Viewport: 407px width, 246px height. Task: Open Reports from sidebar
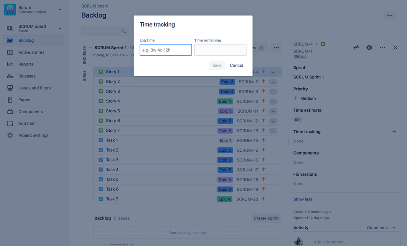pos(26,64)
